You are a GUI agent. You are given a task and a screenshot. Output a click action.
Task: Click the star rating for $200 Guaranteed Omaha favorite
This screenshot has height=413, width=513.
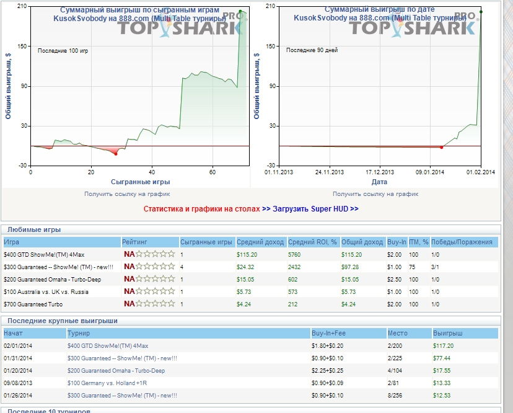point(156,279)
